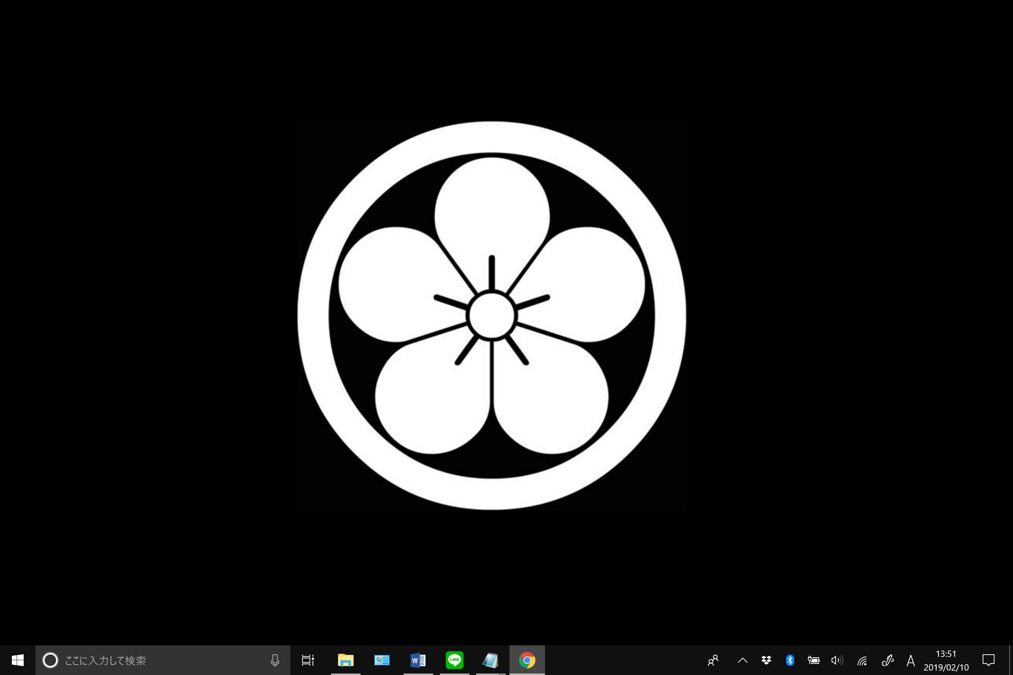
Task: Open the notepad-like app beside LINE
Action: pyautogui.click(x=490, y=660)
